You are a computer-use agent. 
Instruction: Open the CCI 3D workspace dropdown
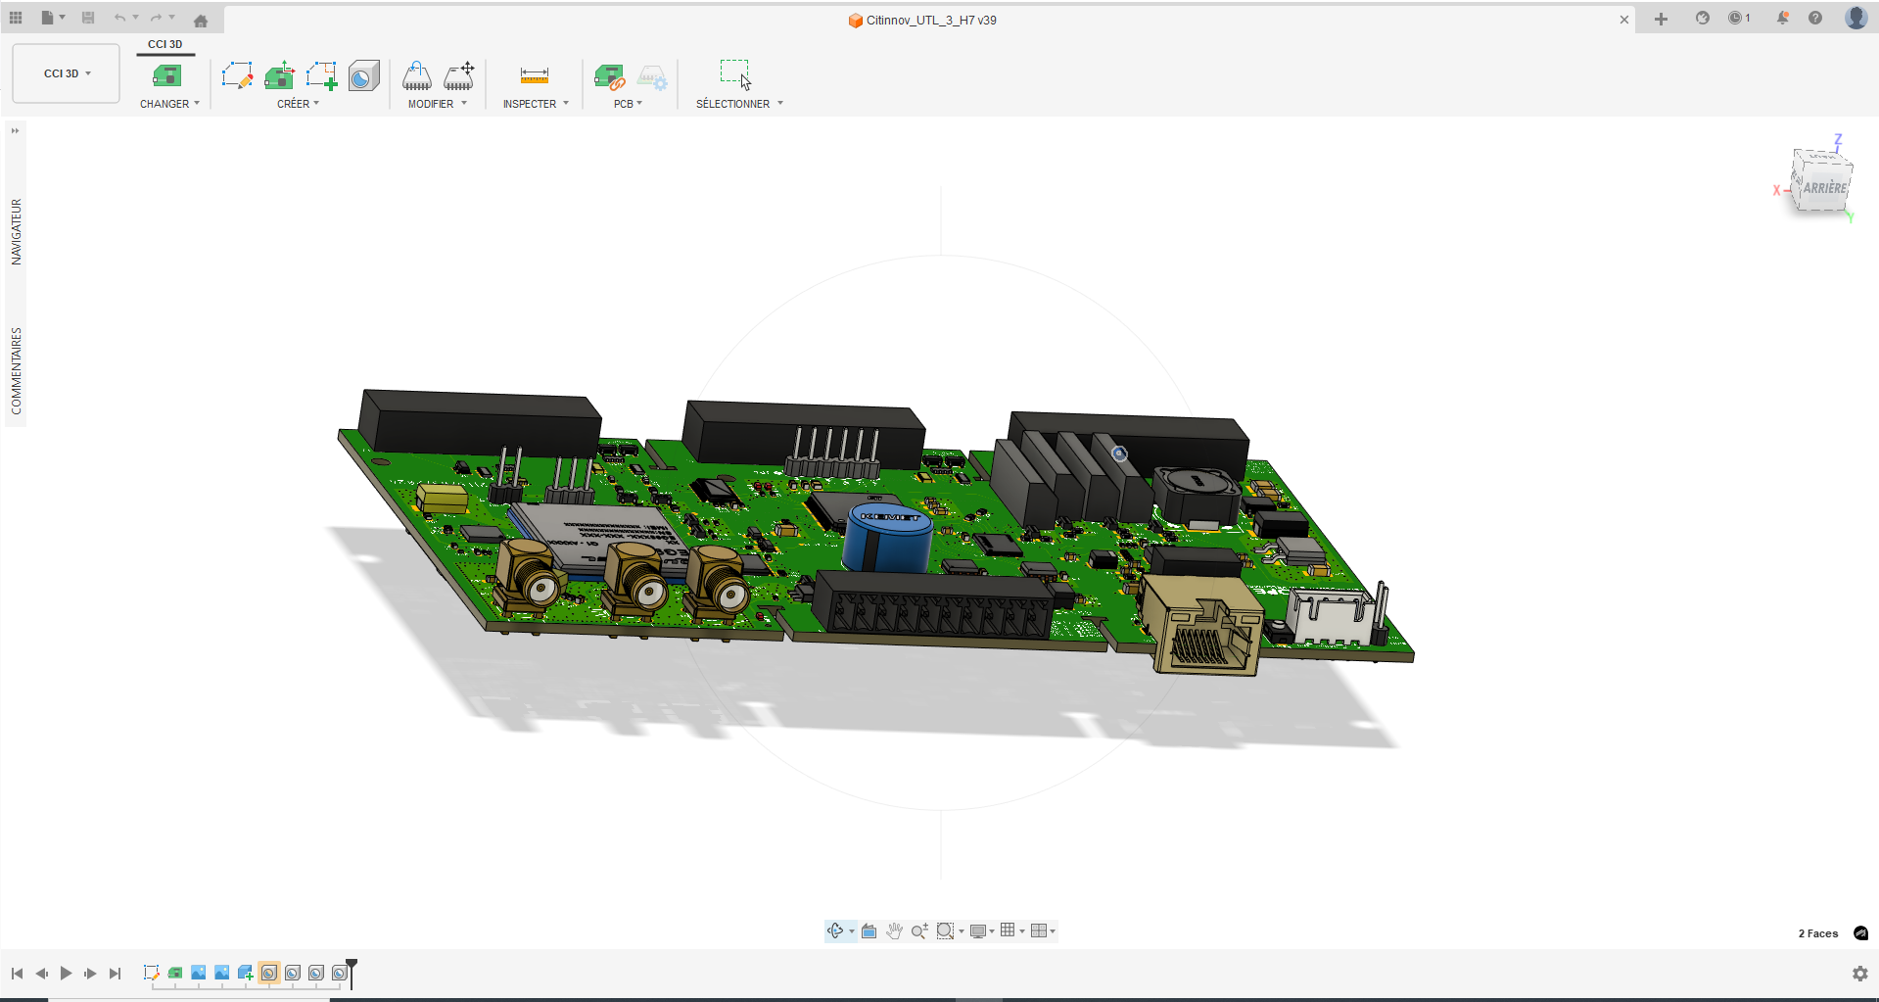tap(67, 73)
